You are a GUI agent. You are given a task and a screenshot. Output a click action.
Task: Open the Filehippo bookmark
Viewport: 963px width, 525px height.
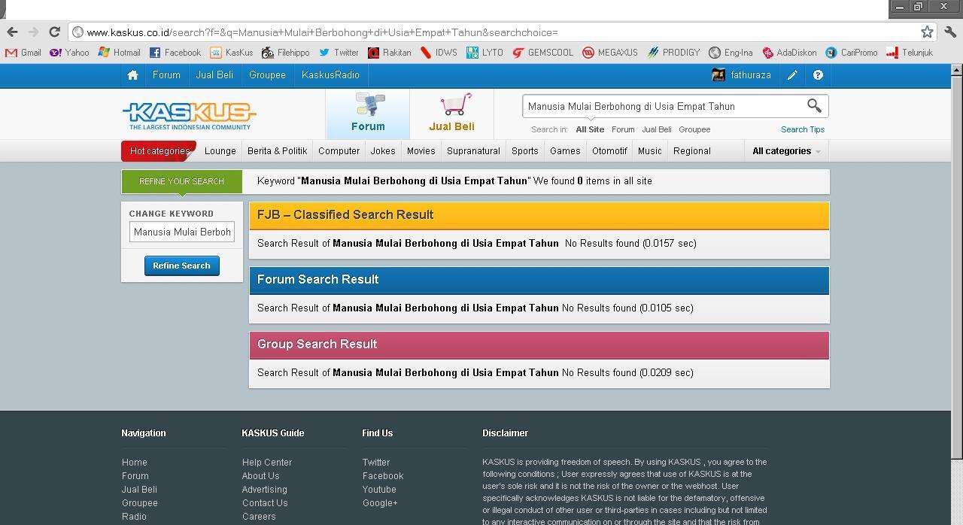286,53
